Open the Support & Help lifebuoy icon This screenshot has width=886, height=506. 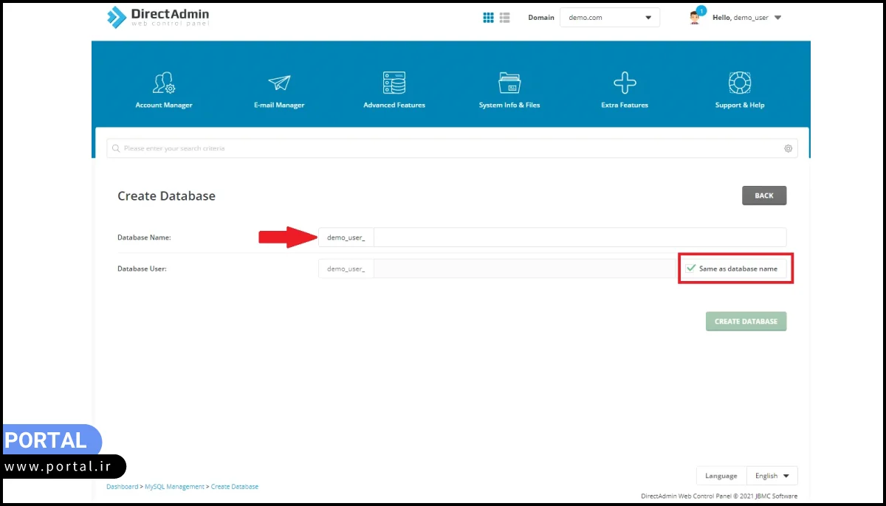click(740, 83)
